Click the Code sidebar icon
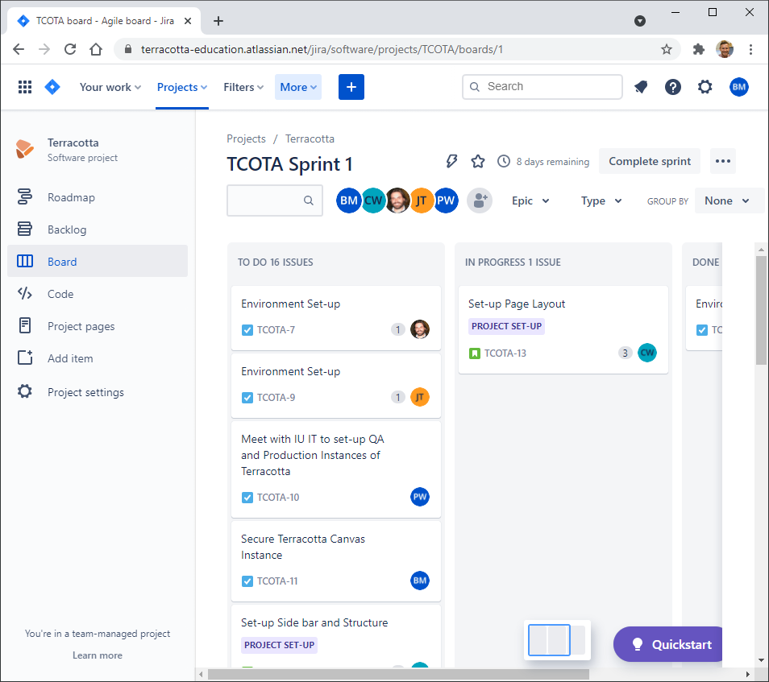 (x=25, y=293)
